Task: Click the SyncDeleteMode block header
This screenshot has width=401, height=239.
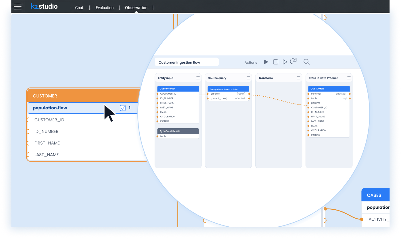Action: point(178,131)
